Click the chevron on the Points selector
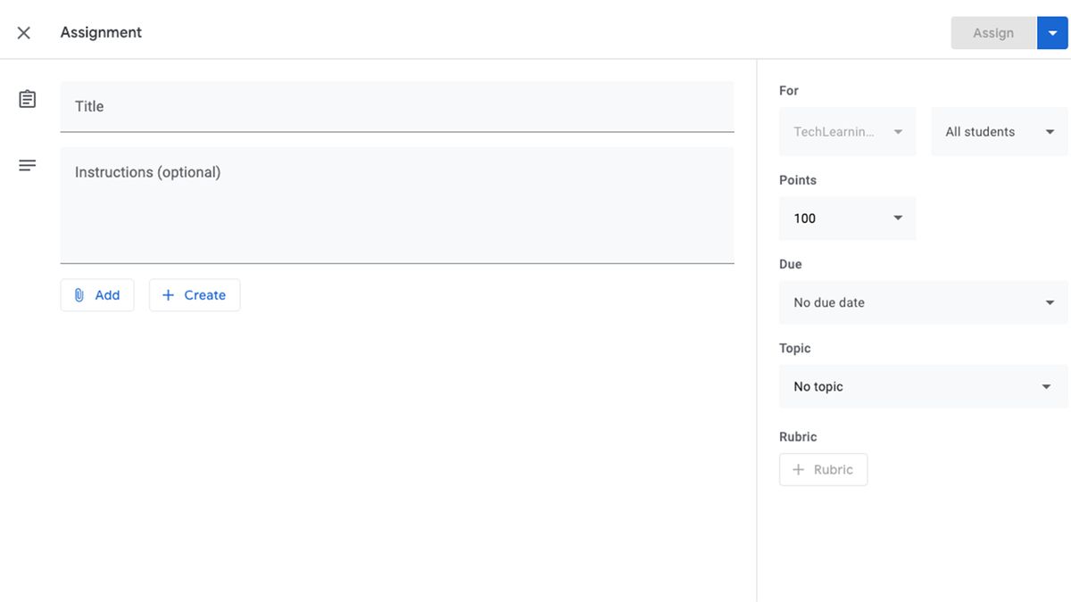The width and height of the screenshot is (1071, 602). 898,218
